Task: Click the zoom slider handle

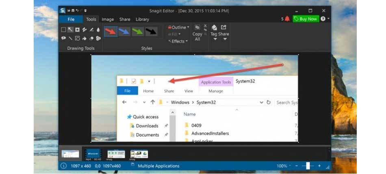Action: click(x=308, y=166)
